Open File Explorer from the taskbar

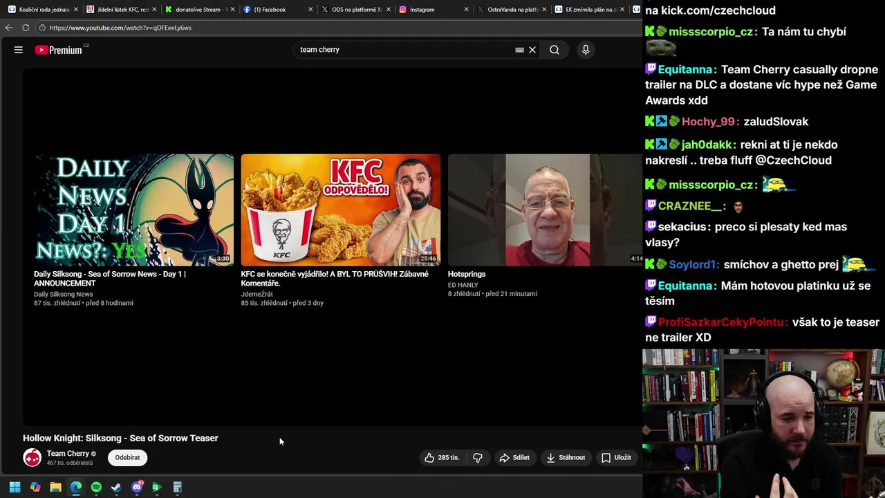coord(55,487)
